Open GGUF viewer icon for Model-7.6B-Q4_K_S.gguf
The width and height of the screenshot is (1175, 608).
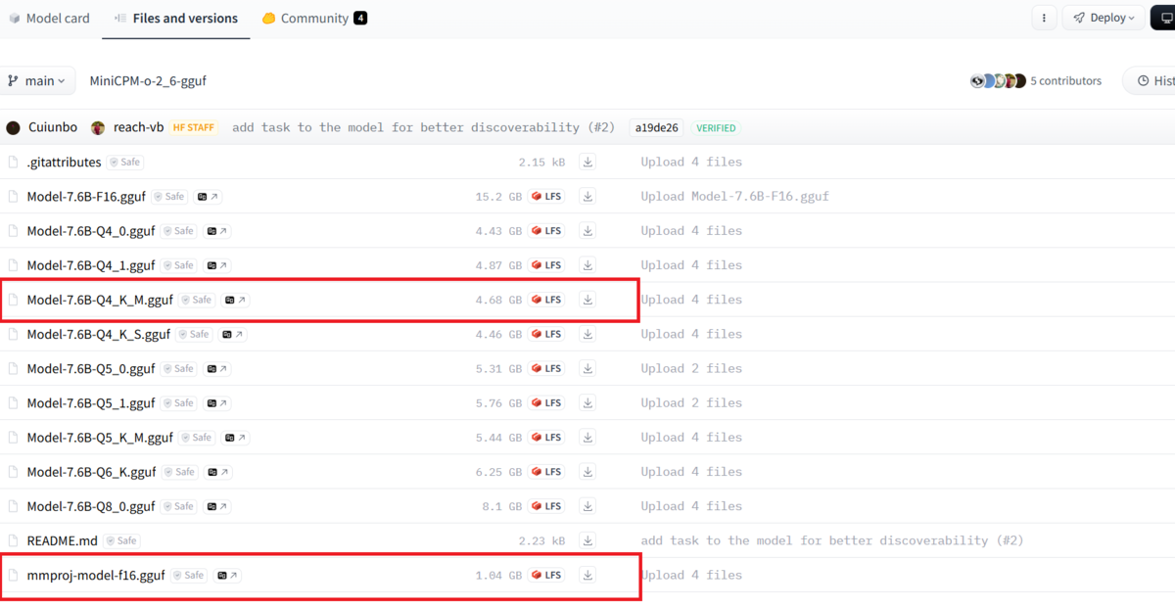(232, 334)
